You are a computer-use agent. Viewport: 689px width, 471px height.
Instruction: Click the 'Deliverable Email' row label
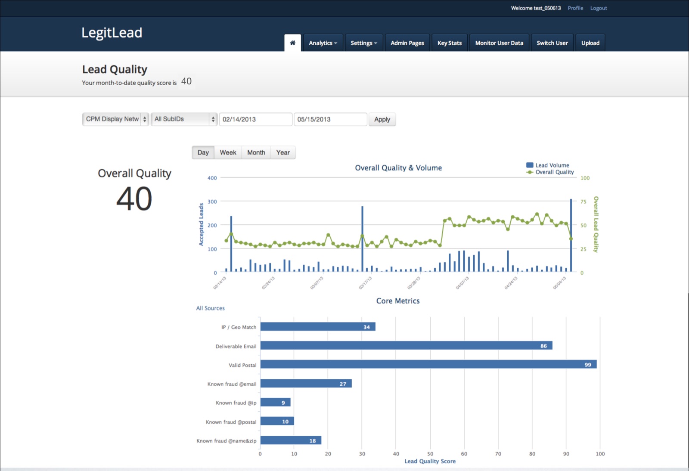[236, 346]
